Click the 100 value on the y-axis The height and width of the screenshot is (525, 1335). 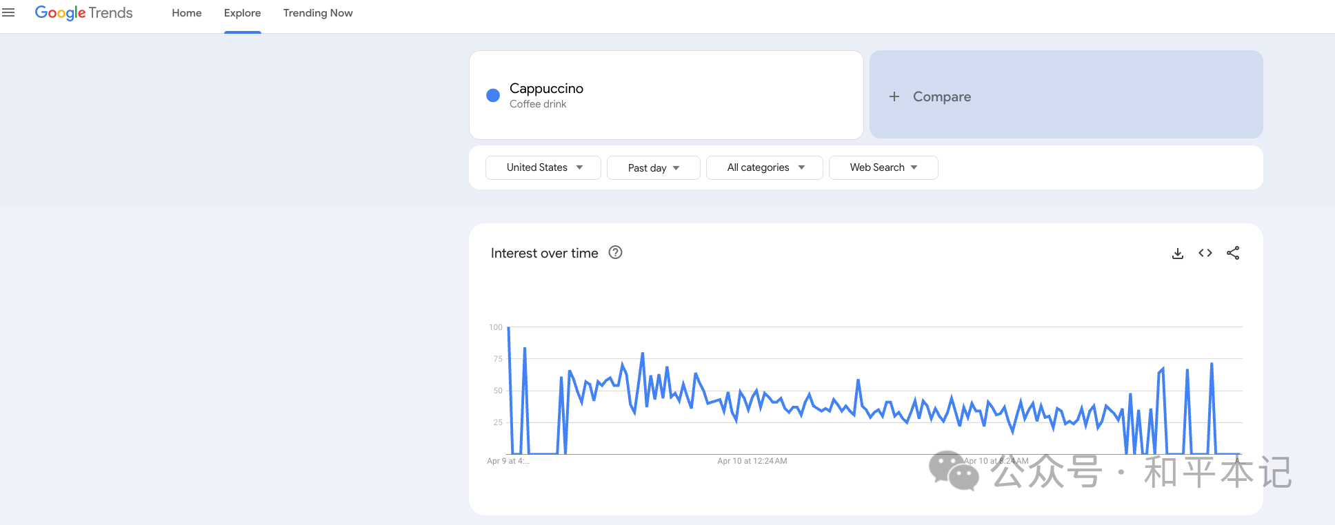496,327
